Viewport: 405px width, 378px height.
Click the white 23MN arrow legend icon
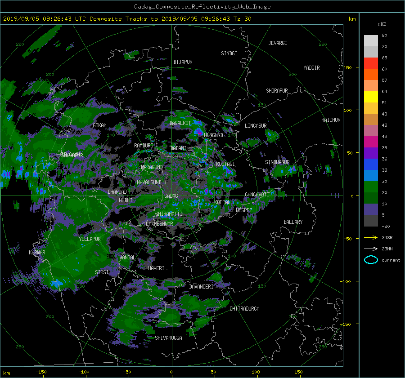click(x=371, y=249)
